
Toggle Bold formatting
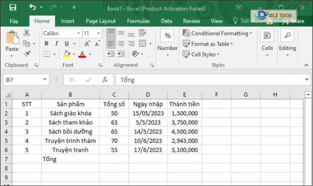click(47, 44)
